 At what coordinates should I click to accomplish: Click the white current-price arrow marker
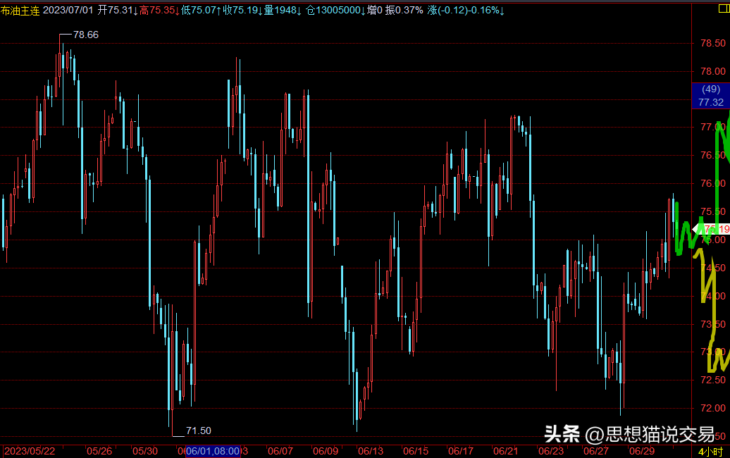(698, 228)
